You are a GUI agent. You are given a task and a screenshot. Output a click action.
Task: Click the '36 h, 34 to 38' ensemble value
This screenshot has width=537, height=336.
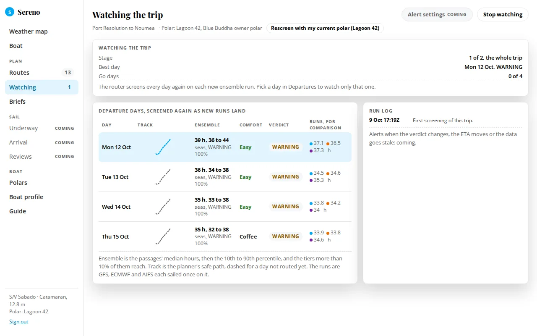(x=212, y=170)
